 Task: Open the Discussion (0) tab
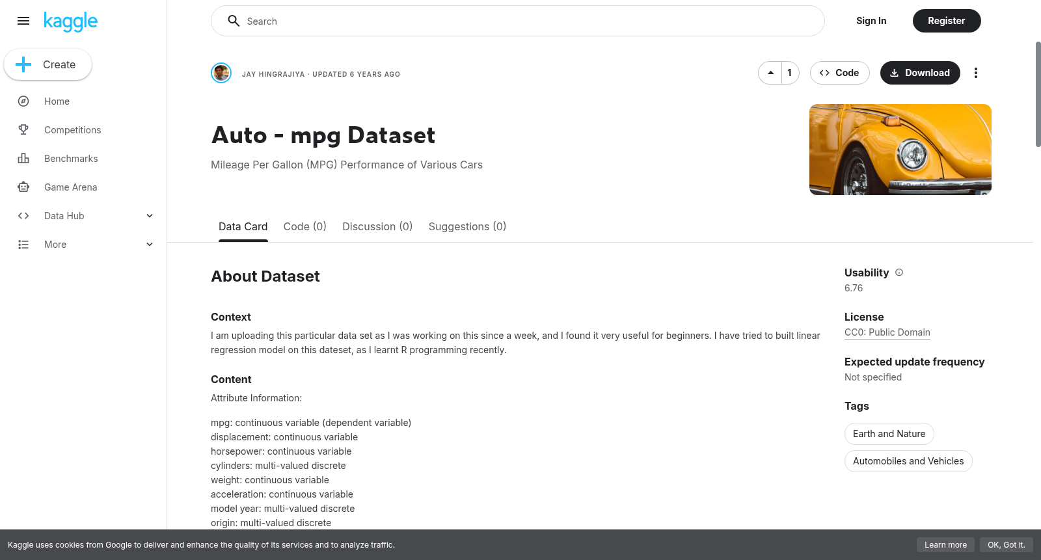(377, 226)
